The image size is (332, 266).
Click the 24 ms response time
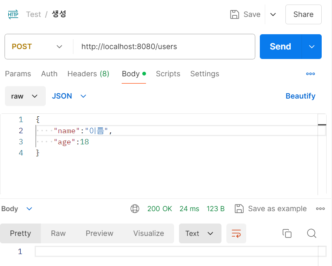(189, 209)
